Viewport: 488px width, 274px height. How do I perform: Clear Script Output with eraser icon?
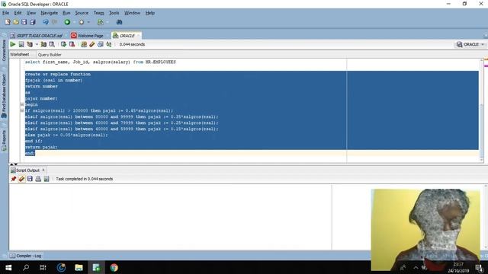click(x=21, y=179)
